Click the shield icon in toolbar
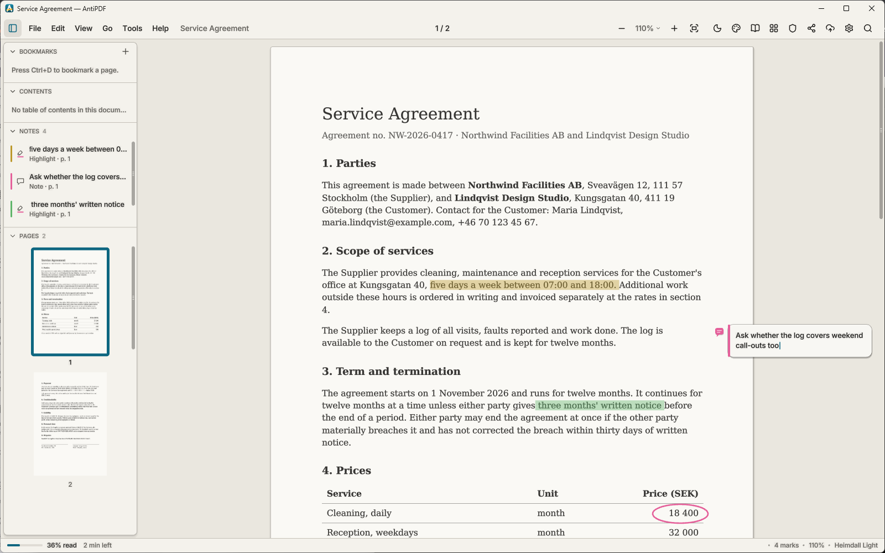This screenshot has height=553, width=885. tap(793, 28)
